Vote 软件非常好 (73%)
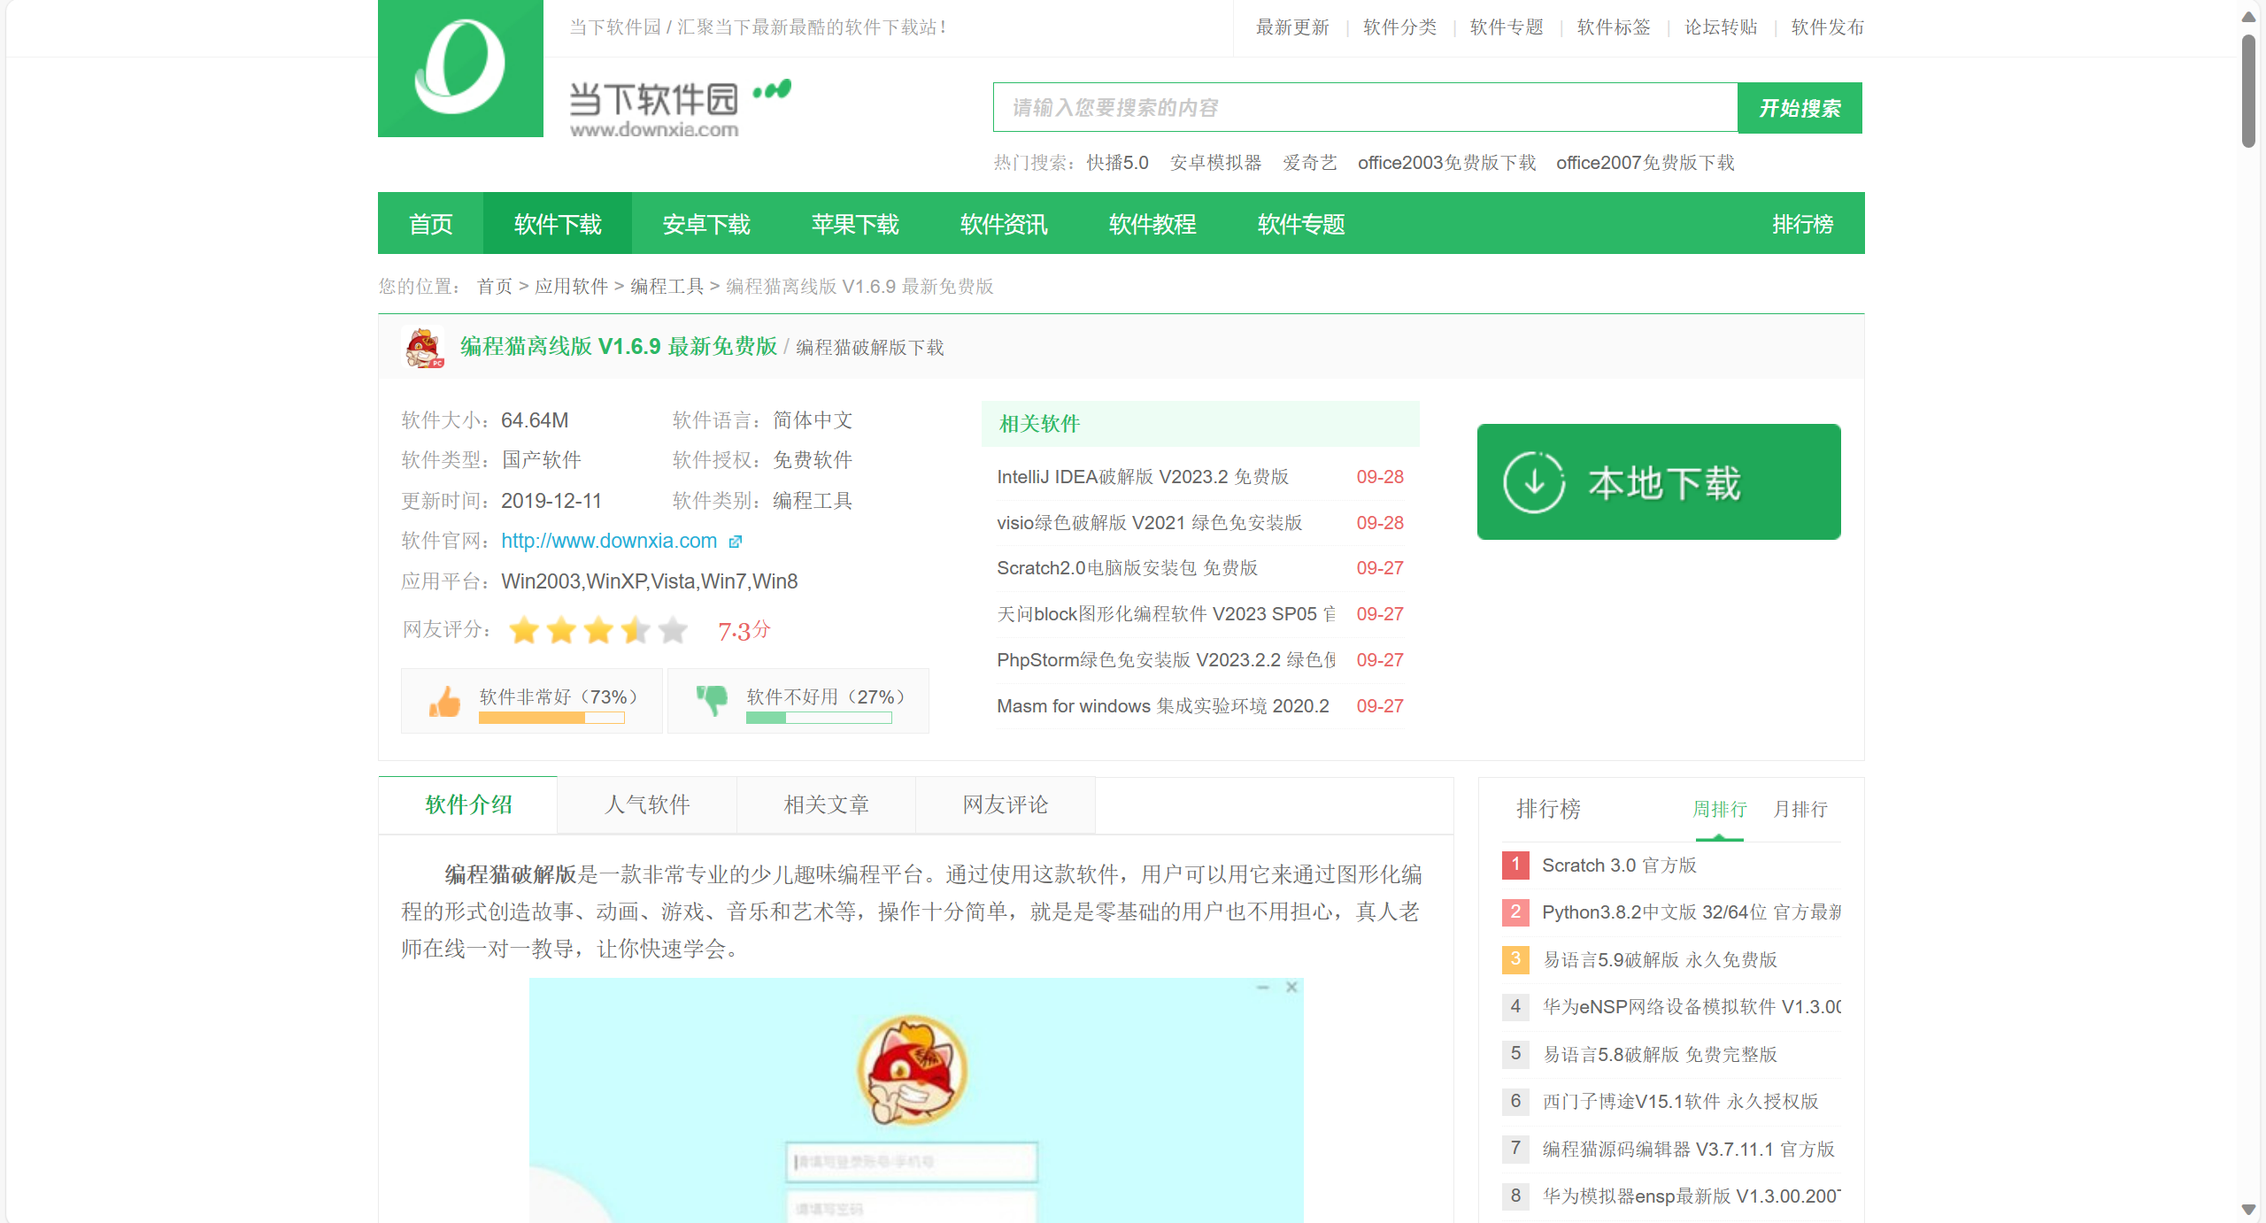 coord(532,701)
